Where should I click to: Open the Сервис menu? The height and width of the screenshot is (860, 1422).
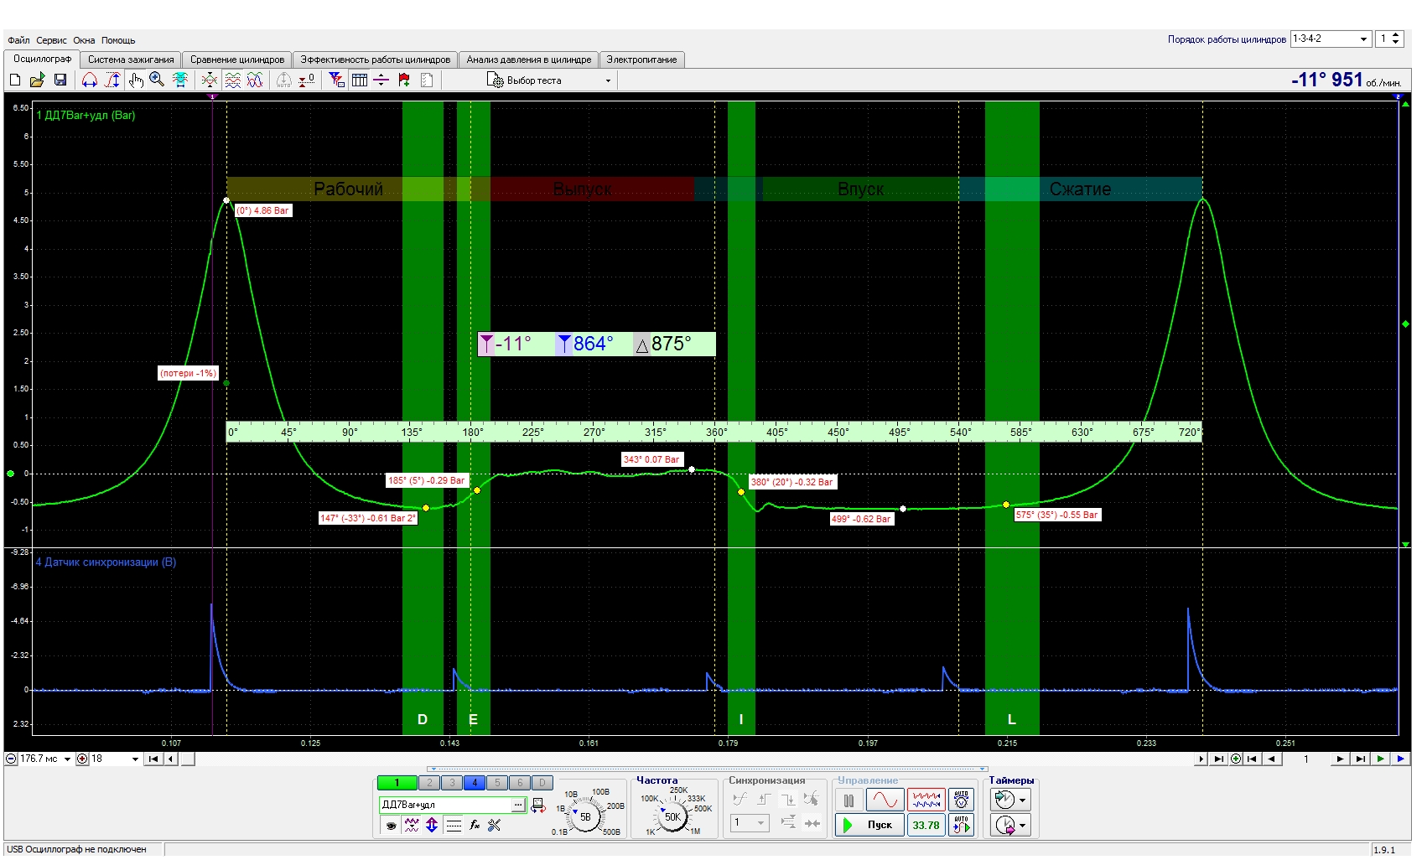51,40
